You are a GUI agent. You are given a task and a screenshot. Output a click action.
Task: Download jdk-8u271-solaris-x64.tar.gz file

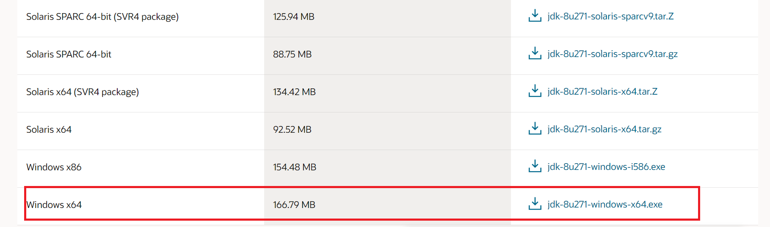tap(604, 129)
